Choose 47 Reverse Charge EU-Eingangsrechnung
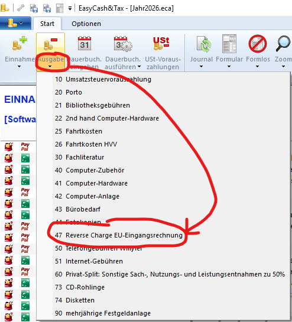The image size is (292, 322). [x=163, y=235]
